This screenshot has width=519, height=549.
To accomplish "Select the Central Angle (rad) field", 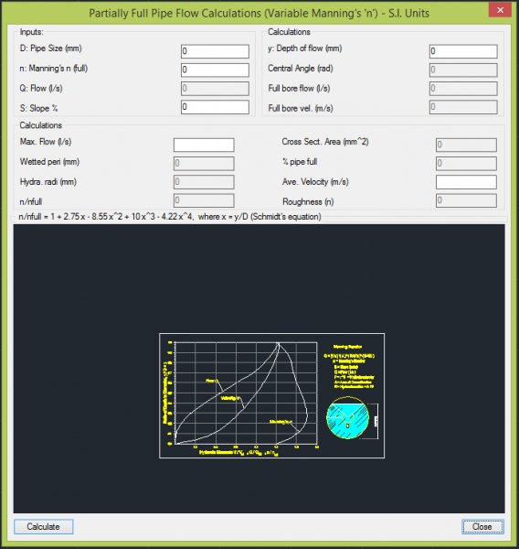I will pos(463,70).
